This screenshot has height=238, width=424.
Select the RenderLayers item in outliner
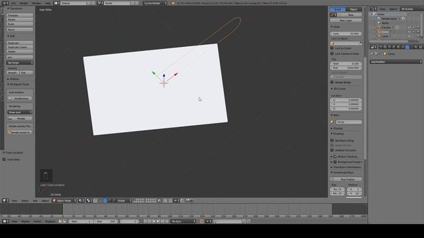[389, 19]
